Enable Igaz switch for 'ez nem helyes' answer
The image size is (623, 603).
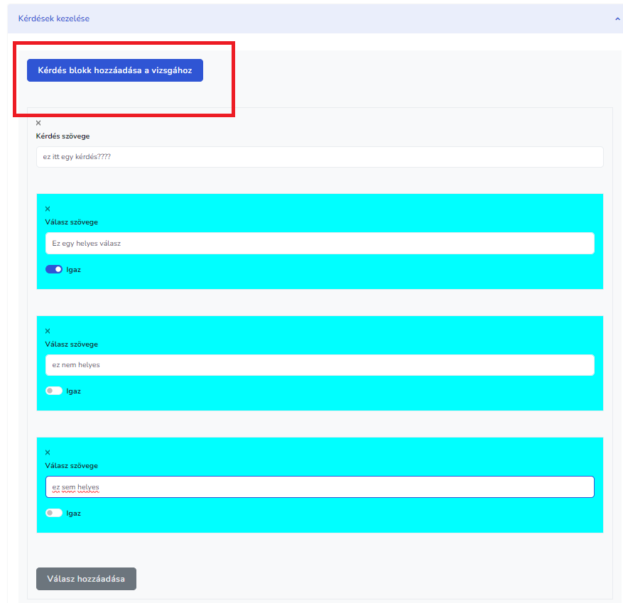coord(54,391)
